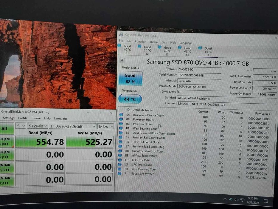278x209 pixels.
Task: Click the status icon for ECC Error Rate
Action: click(x=120, y=160)
